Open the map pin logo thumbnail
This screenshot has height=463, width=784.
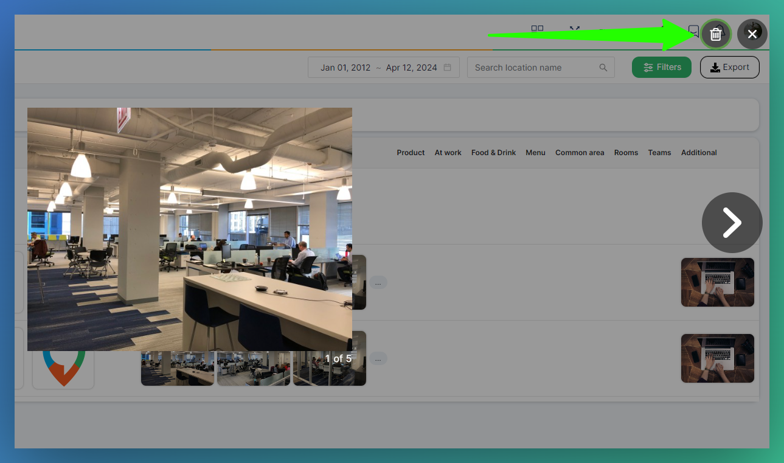click(x=63, y=369)
